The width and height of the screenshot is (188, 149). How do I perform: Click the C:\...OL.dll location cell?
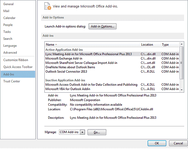[x=148, y=67]
